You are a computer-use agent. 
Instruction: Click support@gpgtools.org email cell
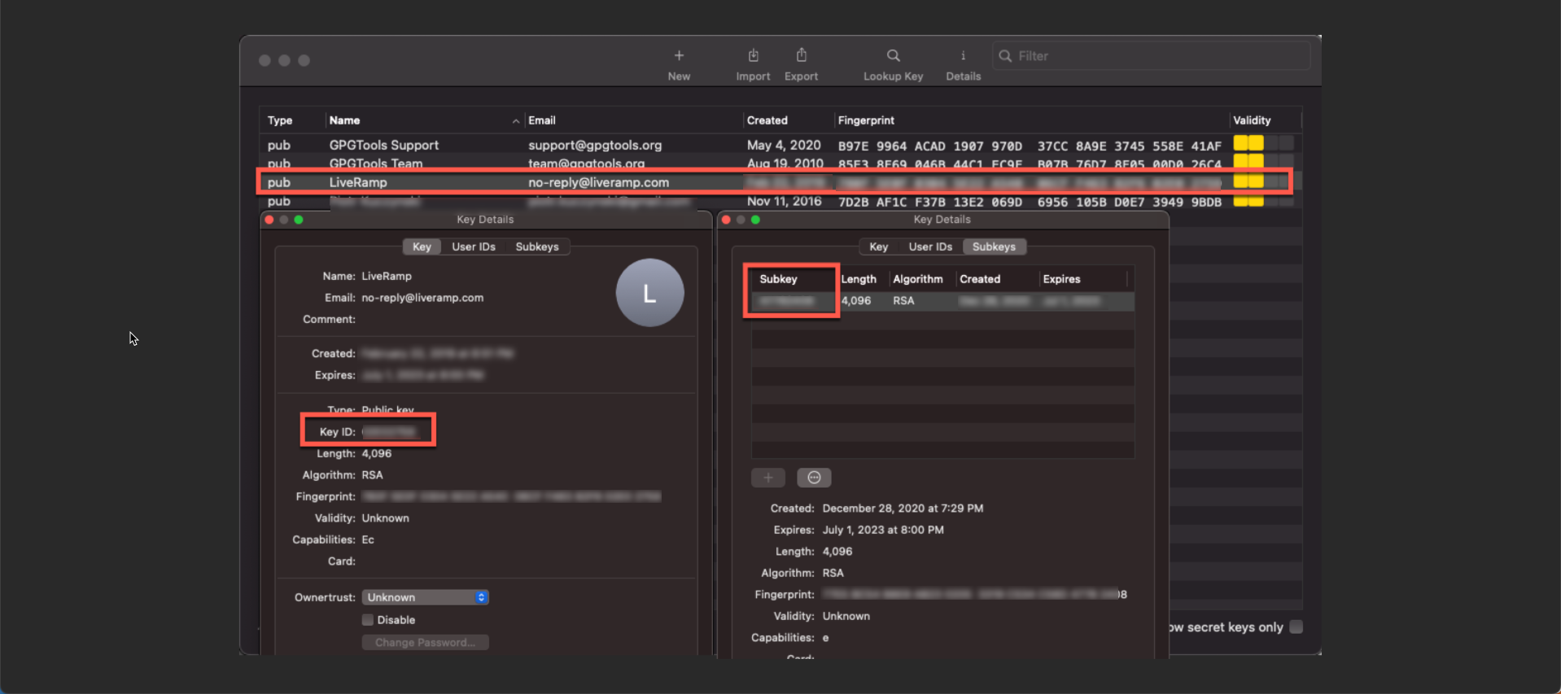pyautogui.click(x=595, y=145)
